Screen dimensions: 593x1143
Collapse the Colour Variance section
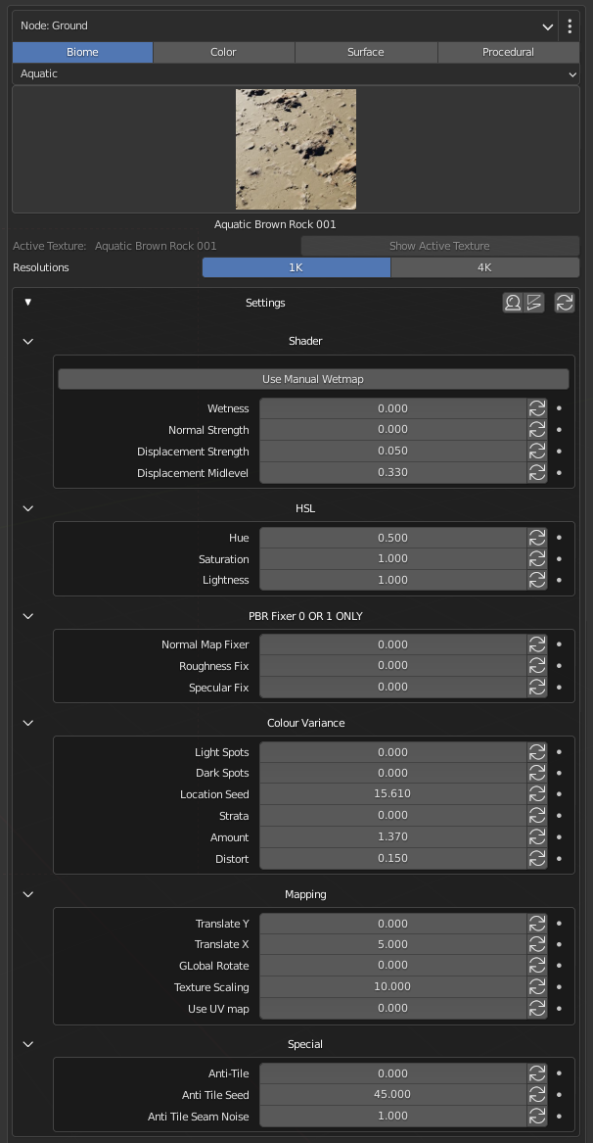(28, 723)
